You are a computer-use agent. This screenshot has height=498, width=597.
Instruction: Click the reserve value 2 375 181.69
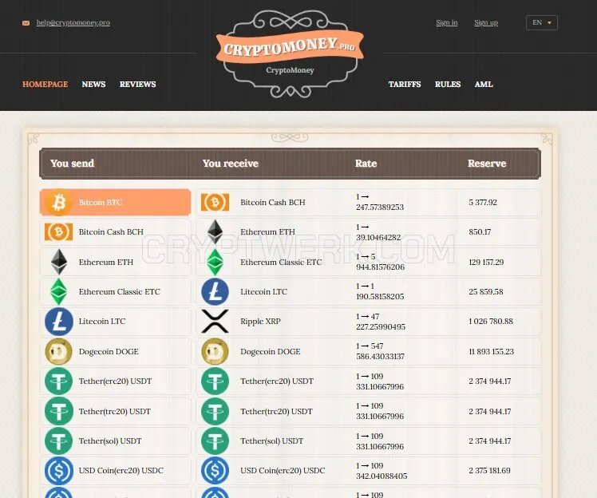[x=489, y=471]
